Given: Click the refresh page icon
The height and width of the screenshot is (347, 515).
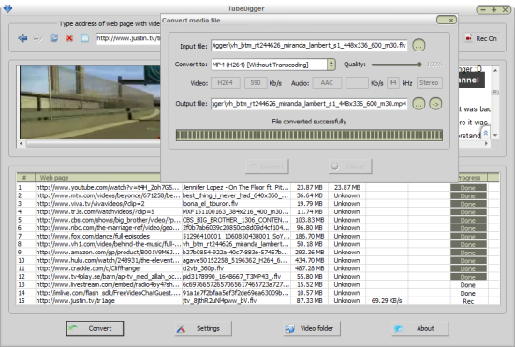Looking at the screenshot, I should point(54,38).
